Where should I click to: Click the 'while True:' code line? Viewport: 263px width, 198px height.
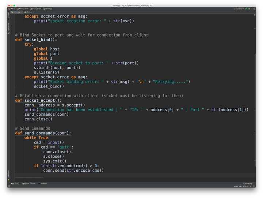(x=37, y=138)
